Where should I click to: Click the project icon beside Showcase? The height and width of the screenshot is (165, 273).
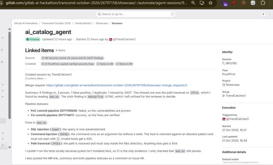point(224,85)
